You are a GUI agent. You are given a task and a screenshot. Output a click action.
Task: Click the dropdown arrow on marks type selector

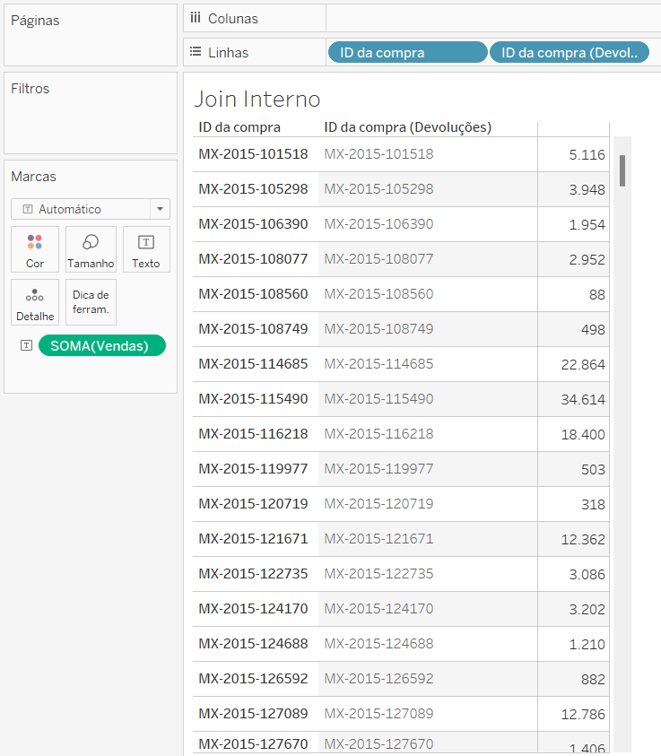point(160,209)
